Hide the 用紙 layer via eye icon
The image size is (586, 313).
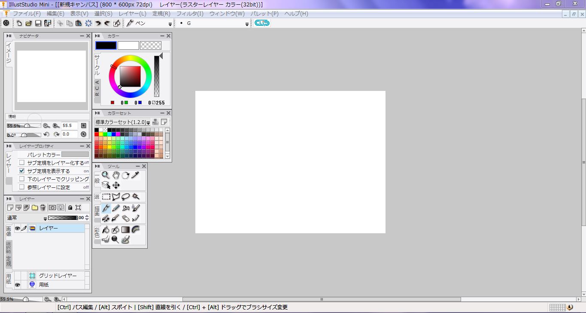18,285
